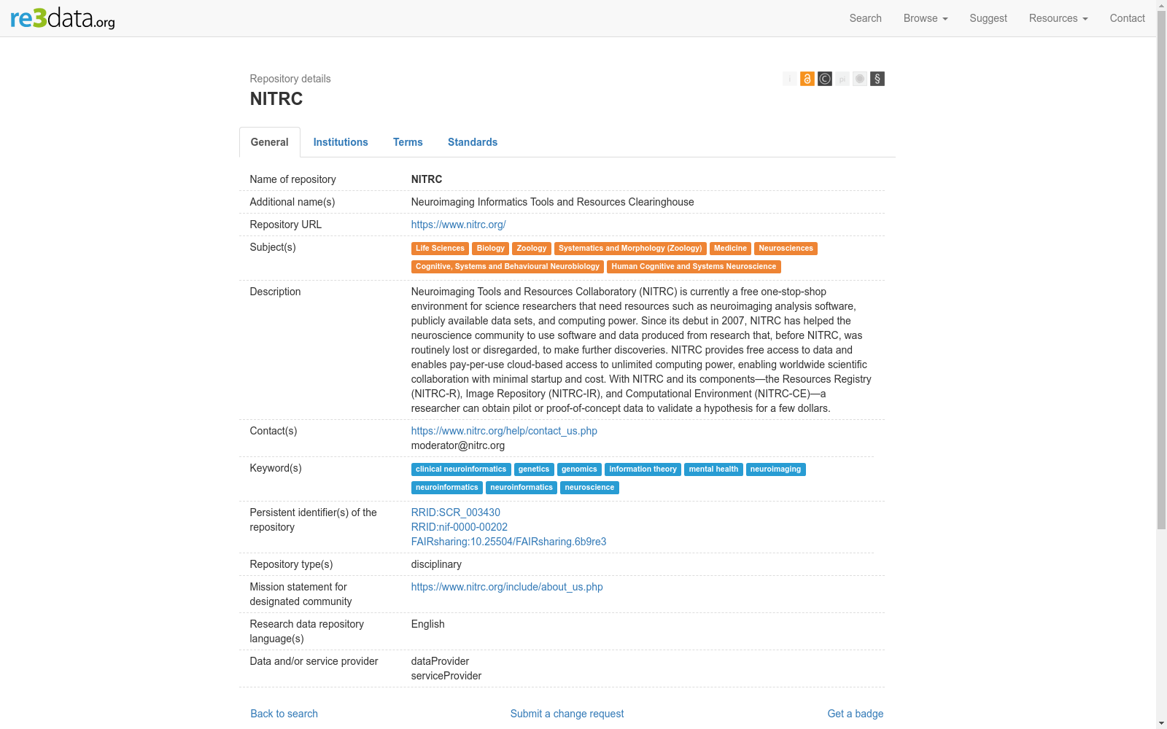The width and height of the screenshot is (1167, 729).
Task: Click the scrollbar down arrow
Action: pyautogui.click(x=1161, y=723)
